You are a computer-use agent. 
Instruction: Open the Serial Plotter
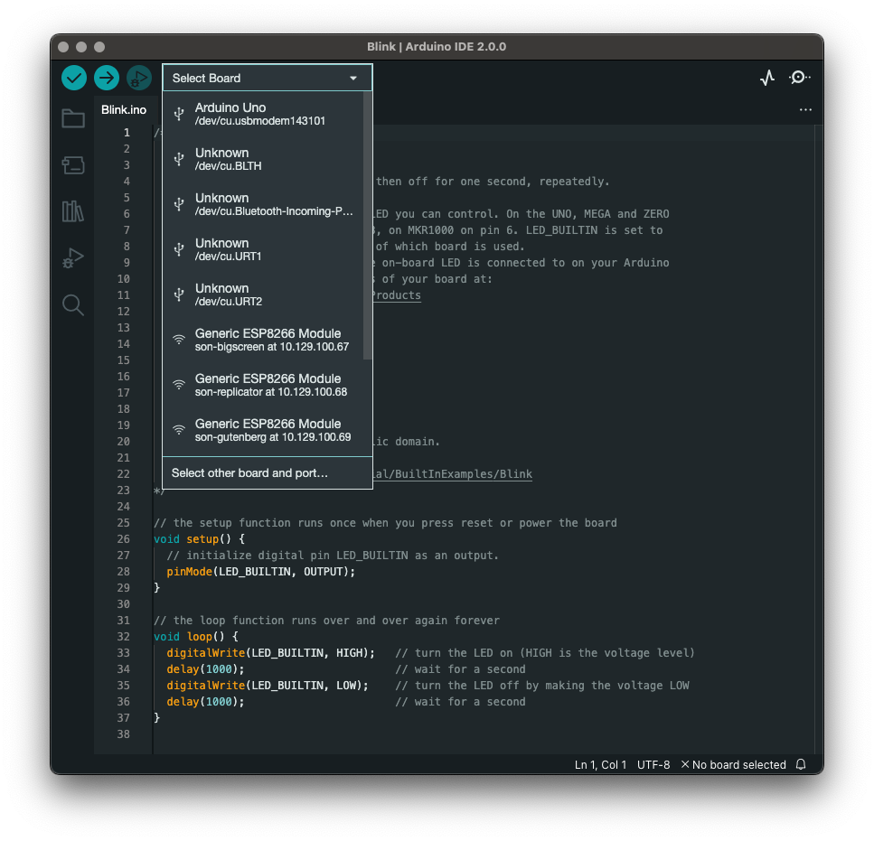point(767,78)
